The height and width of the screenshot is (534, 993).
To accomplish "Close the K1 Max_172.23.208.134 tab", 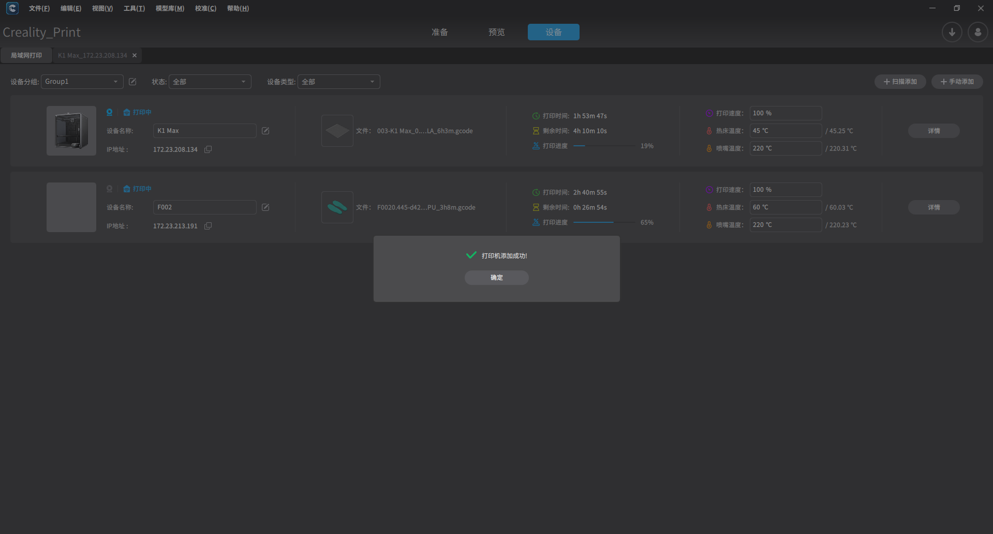I will tap(135, 55).
